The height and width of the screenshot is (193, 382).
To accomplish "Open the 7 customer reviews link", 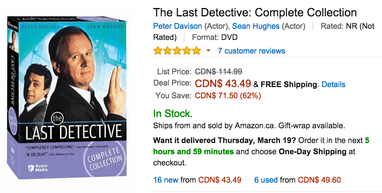I will [251, 51].
